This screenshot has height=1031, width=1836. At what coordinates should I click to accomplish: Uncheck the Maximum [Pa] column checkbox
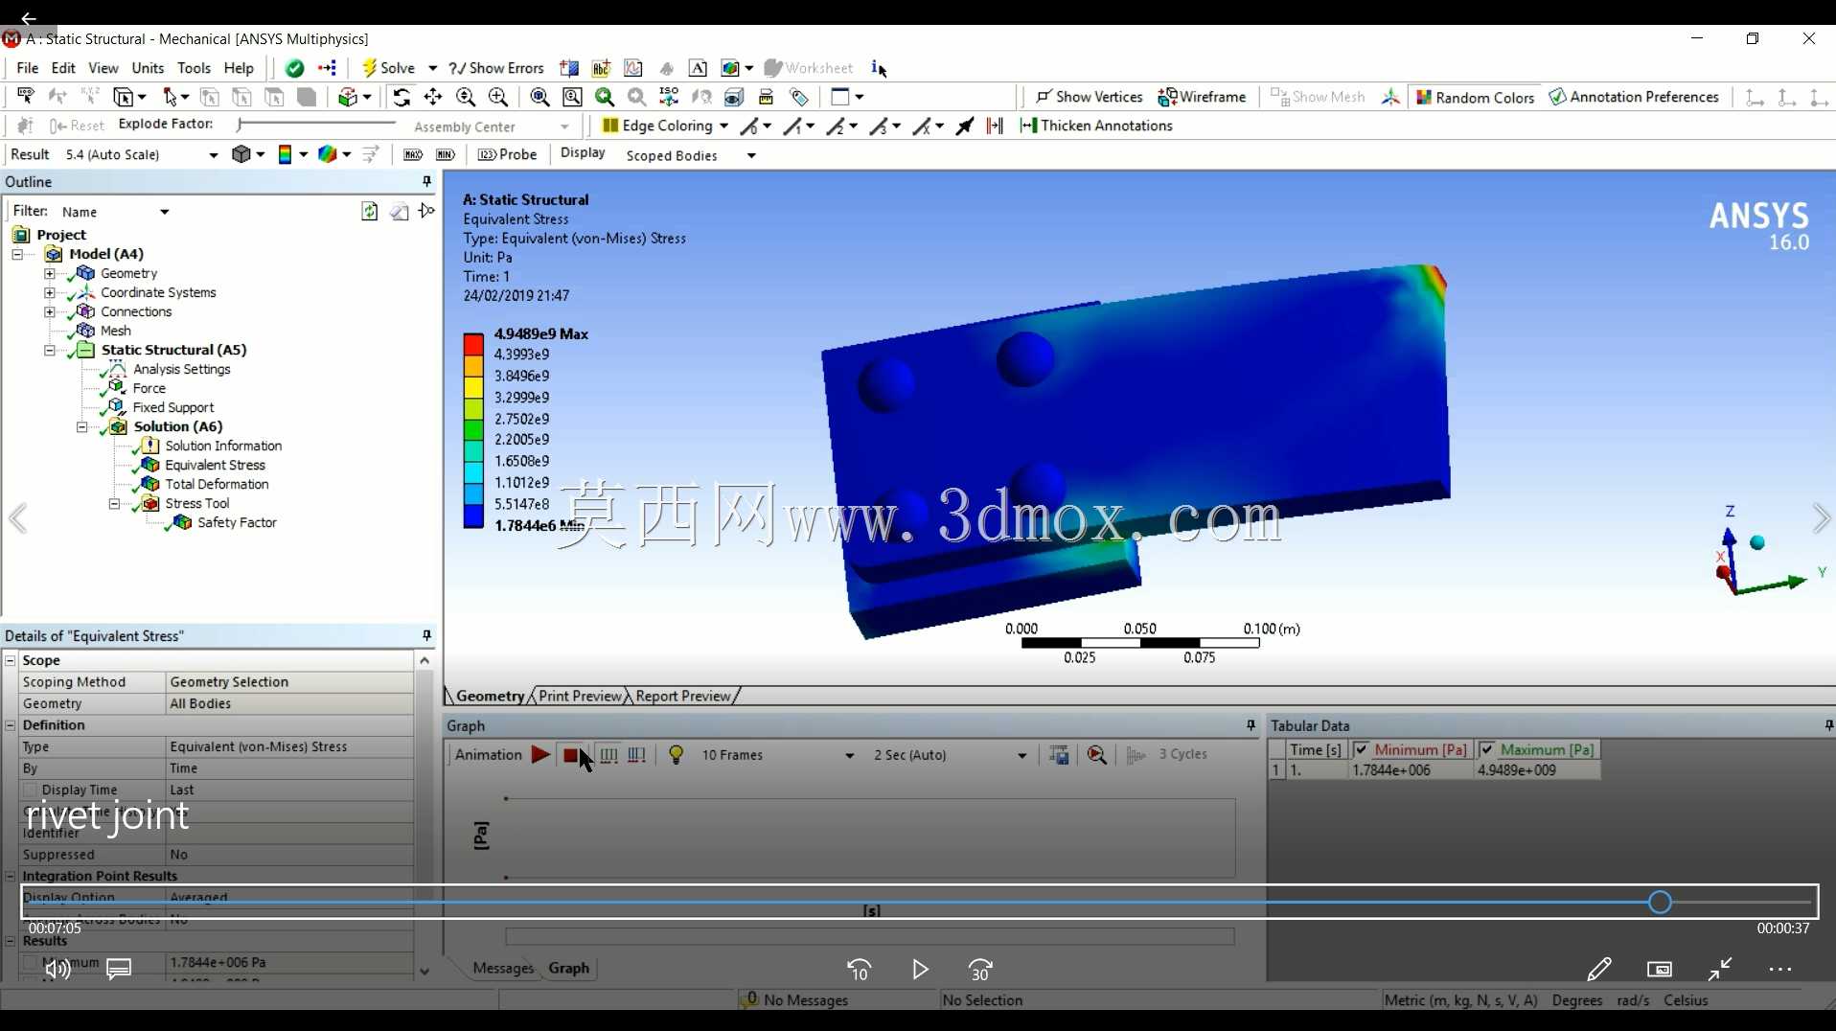click(x=1487, y=749)
